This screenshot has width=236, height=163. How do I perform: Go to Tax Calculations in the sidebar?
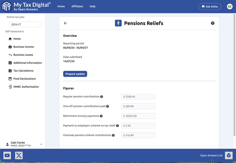pyautogui.click(x=23, y=71)
